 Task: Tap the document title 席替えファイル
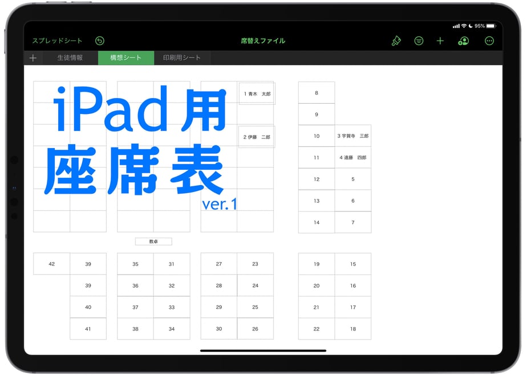[263, 41]
